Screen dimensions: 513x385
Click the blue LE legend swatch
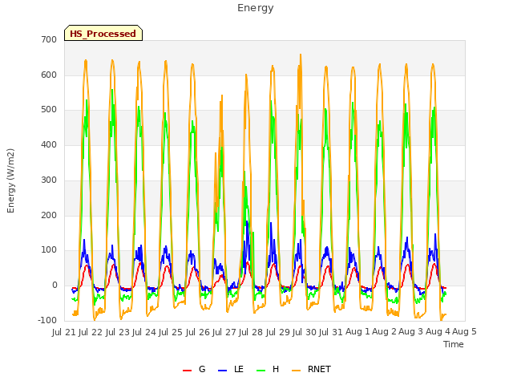click(222, 371)
